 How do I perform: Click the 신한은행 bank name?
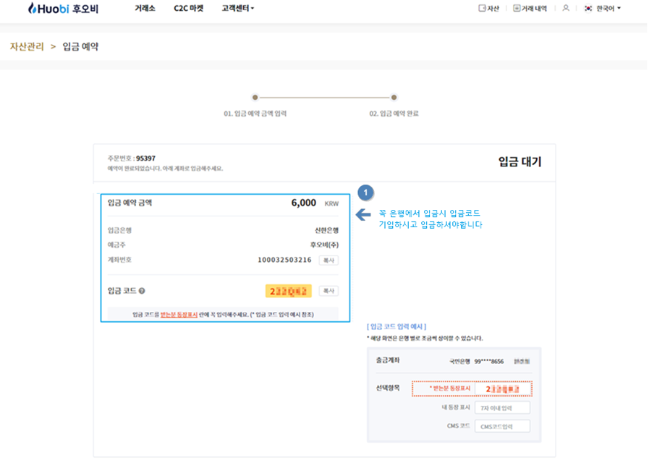[x=326, y=230]
